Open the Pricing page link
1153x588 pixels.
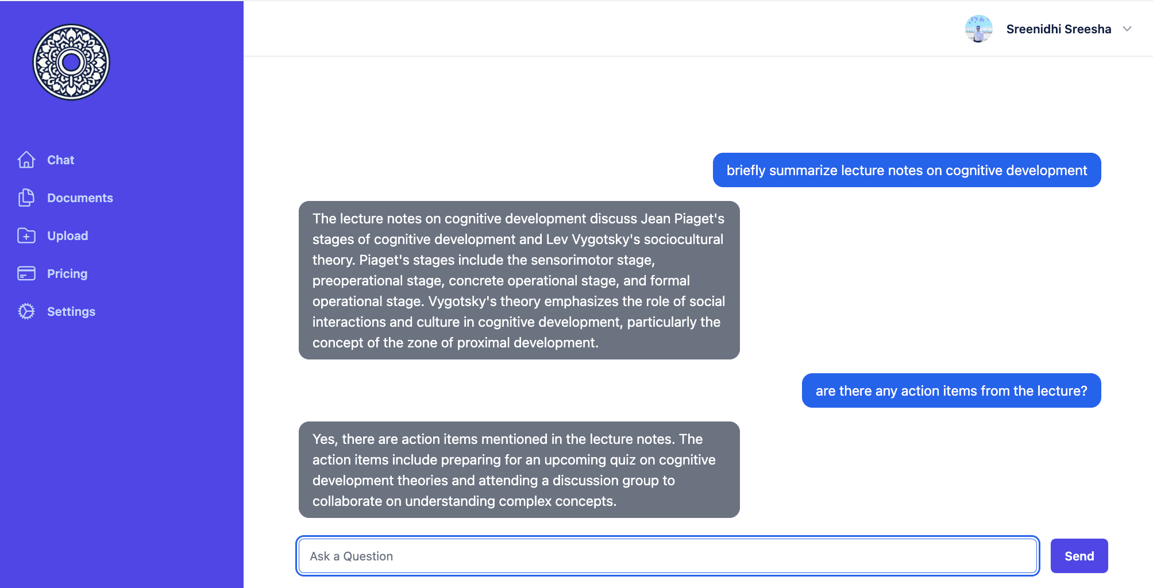67,273
